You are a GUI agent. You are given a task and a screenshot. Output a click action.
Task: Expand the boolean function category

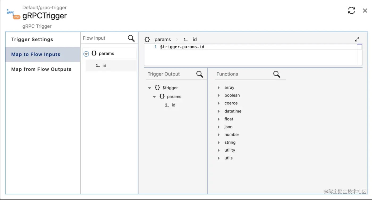pos(219,95)
